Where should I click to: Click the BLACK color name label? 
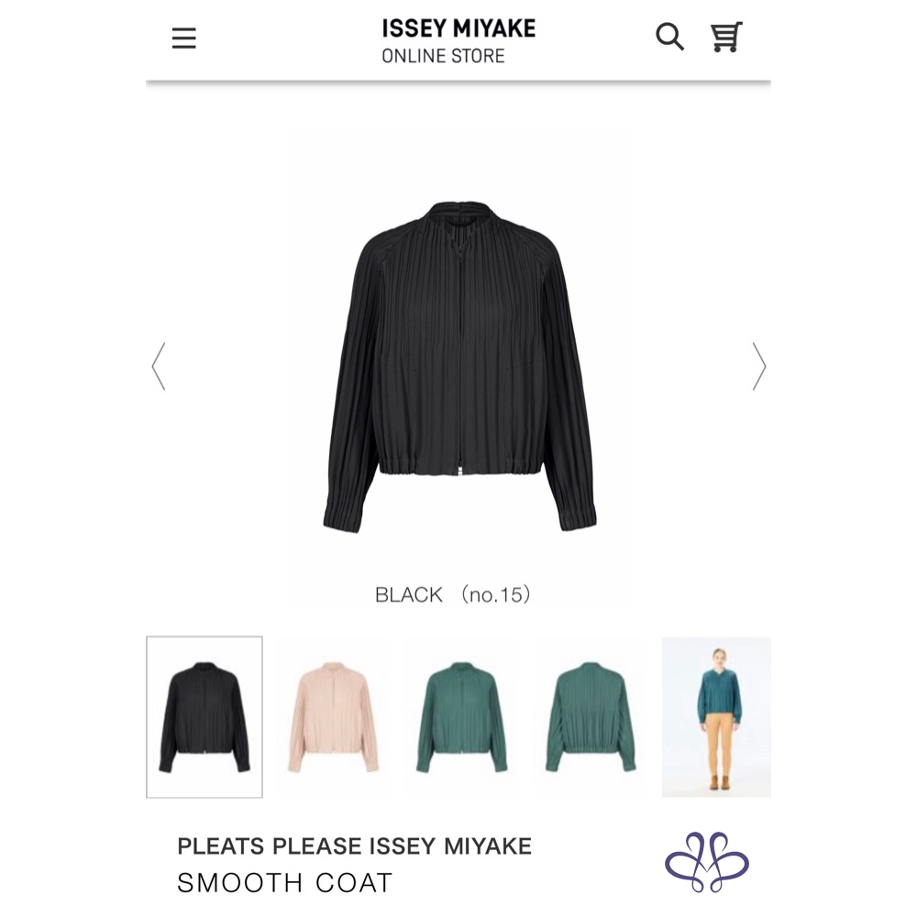tap(409, 595)
